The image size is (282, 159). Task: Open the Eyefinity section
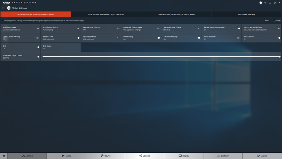(x=223, y=156)
